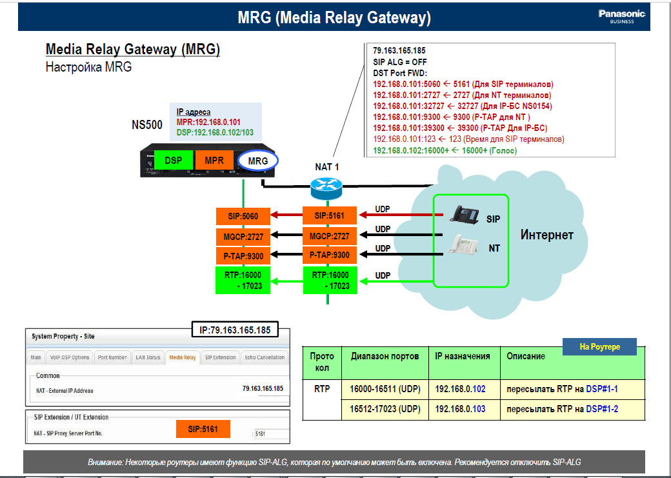
Task: Click the '192.168.0.101:2727 ← 2727' forwarding line
Action: pyautogui.click(x=462, y=95)
